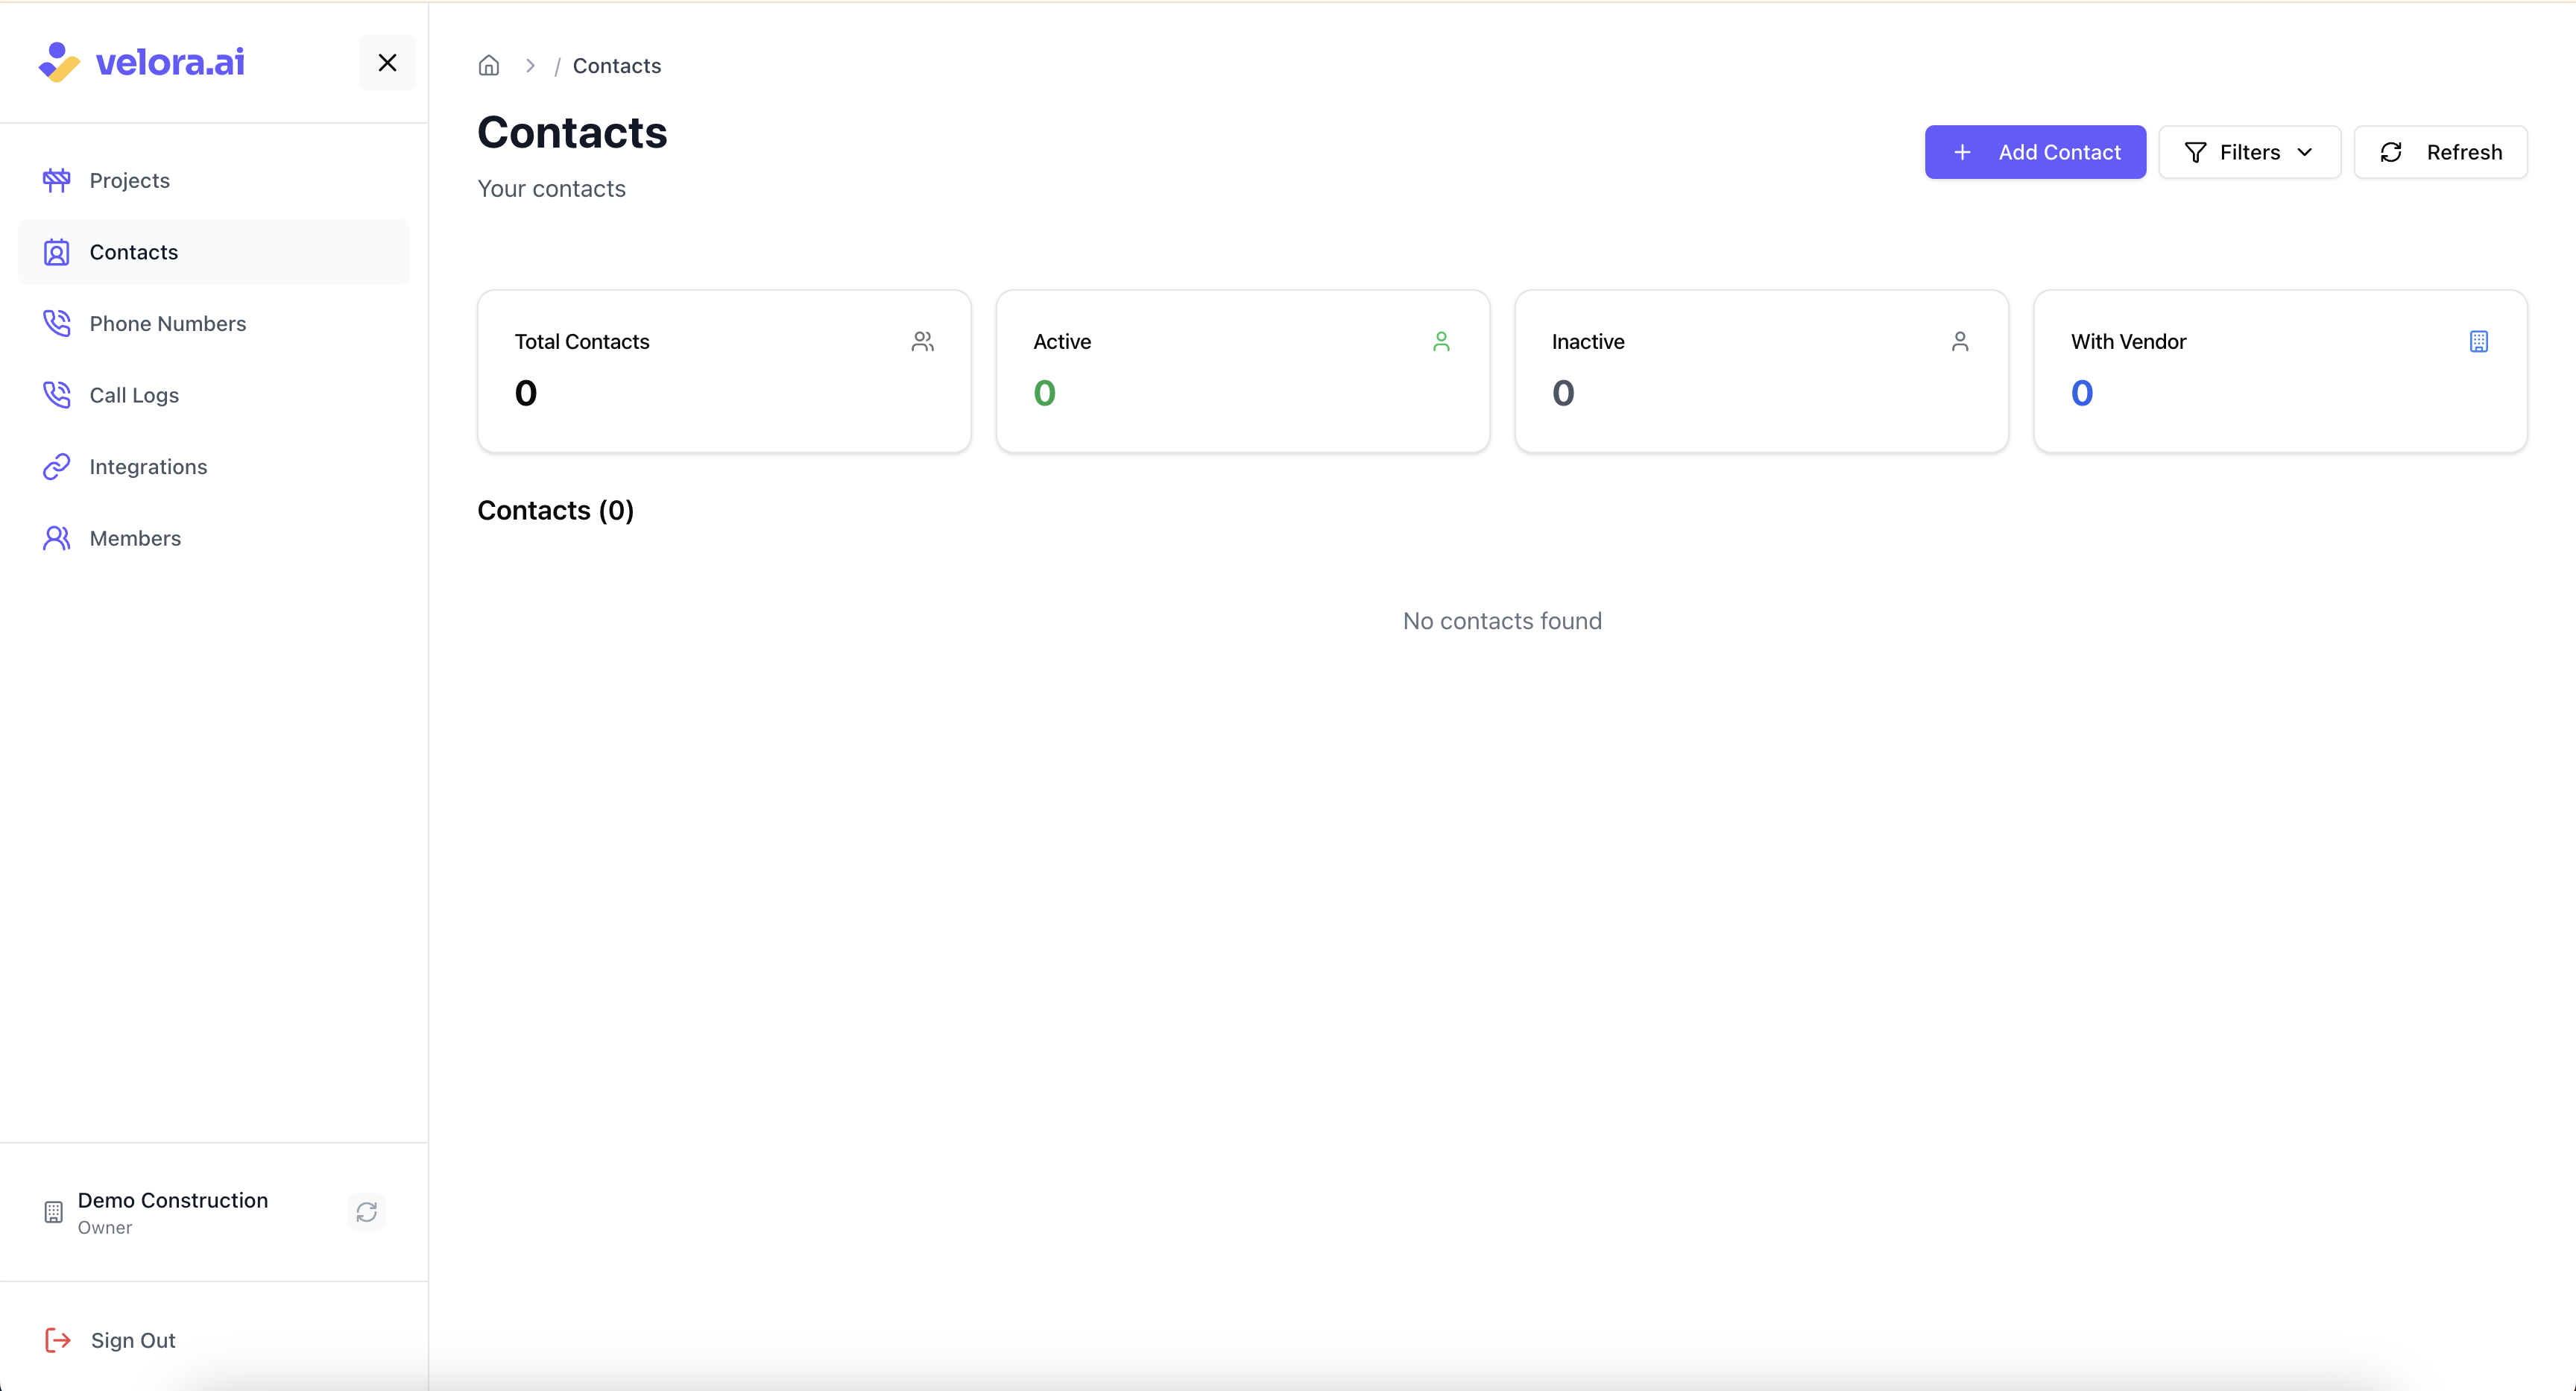Click the green Active user icon
This screenshot has width=2576, height=1391.
click(1441, 342)
